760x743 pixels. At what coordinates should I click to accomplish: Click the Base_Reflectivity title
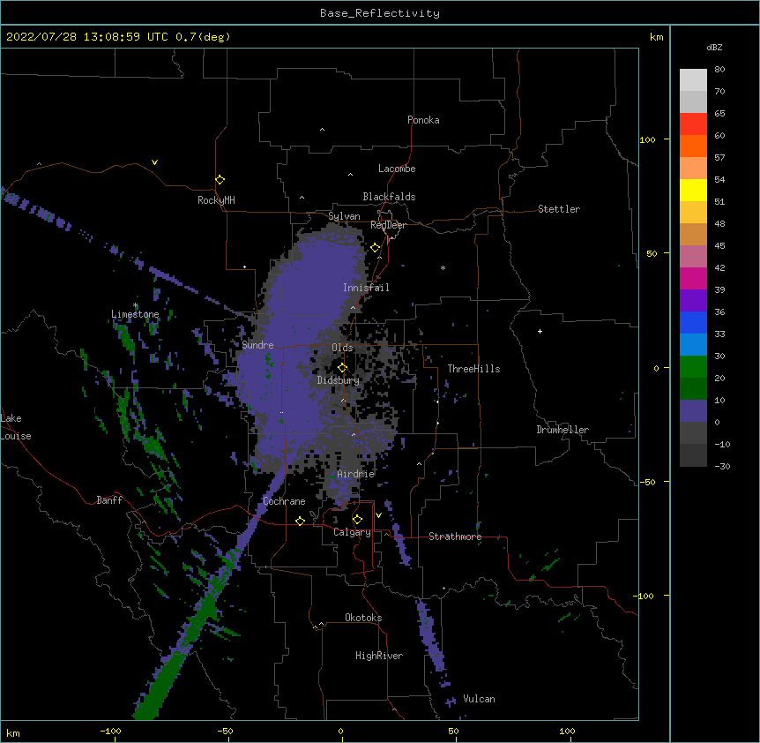(380, 13)
